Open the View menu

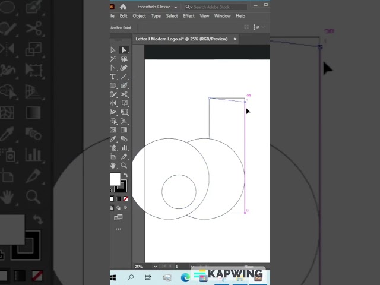[x=204, y=16]
